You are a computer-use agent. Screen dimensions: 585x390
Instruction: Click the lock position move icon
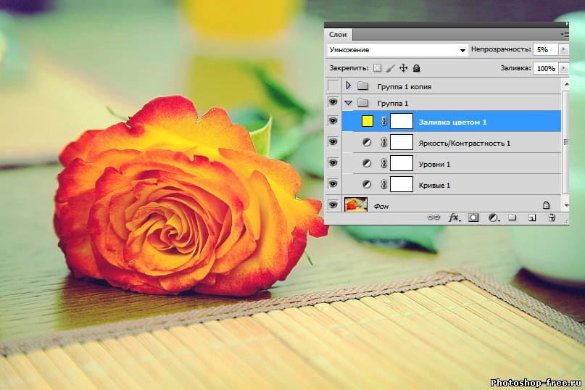(x=403, y=68)
